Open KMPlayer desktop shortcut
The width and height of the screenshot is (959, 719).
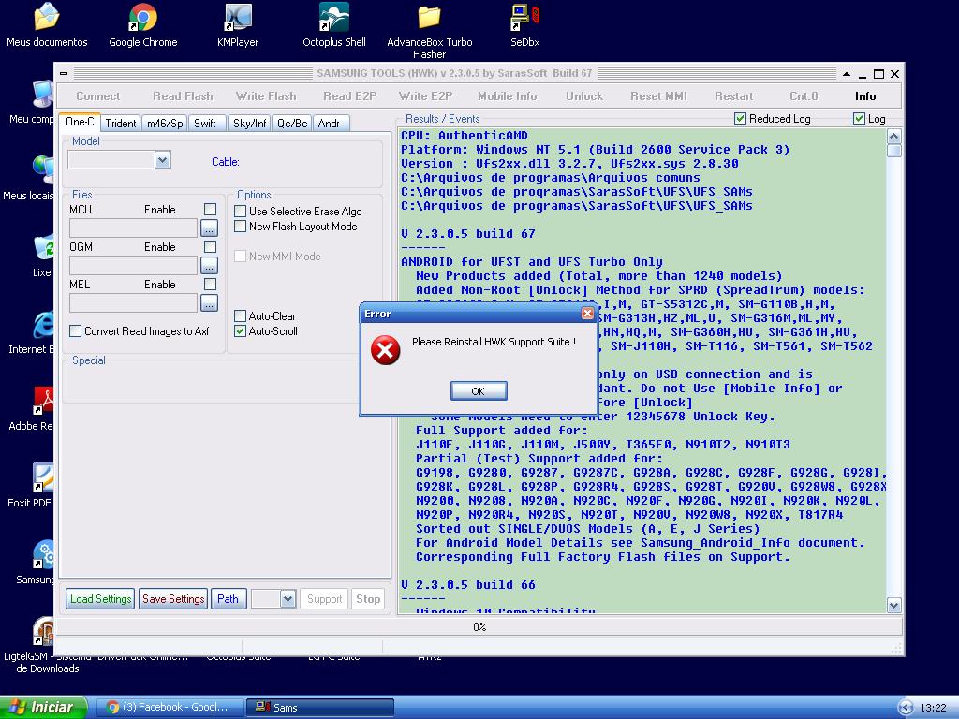238,25
